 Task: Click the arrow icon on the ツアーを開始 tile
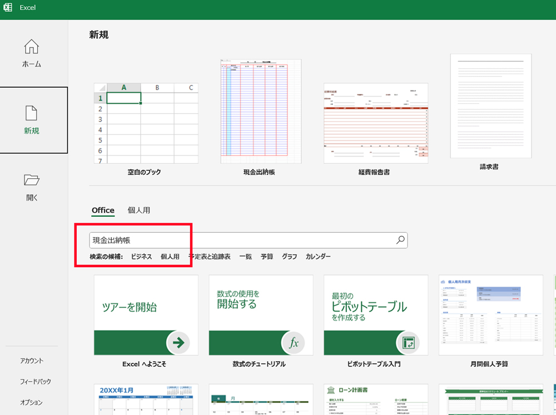click(179, 343)
